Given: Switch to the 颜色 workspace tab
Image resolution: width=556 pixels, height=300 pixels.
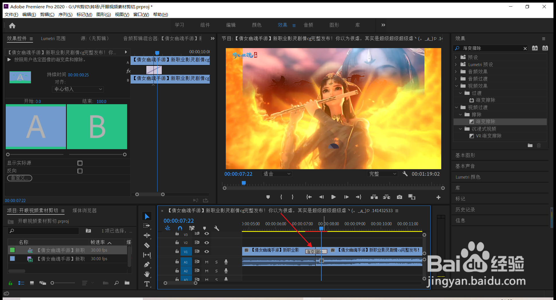Looking at the screenshot, I should 257,25.
